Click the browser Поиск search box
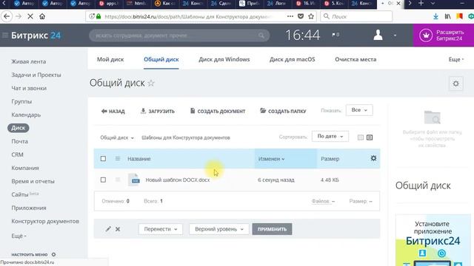 [x=357, y=16]
